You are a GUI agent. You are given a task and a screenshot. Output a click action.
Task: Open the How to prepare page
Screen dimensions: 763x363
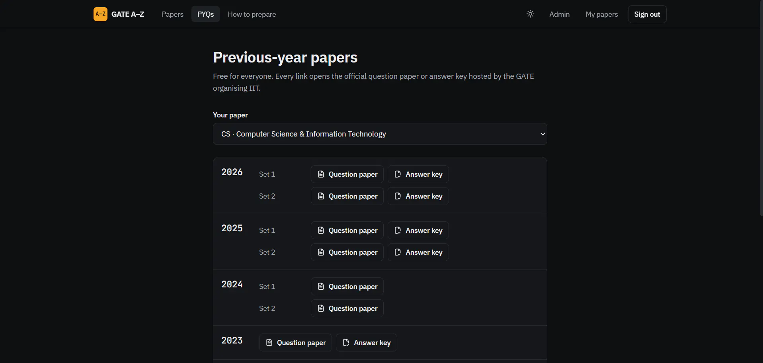point(252,14)
